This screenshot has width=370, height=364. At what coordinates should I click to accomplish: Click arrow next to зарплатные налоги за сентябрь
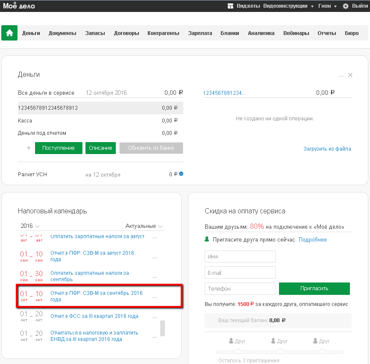tap(154, 277)
